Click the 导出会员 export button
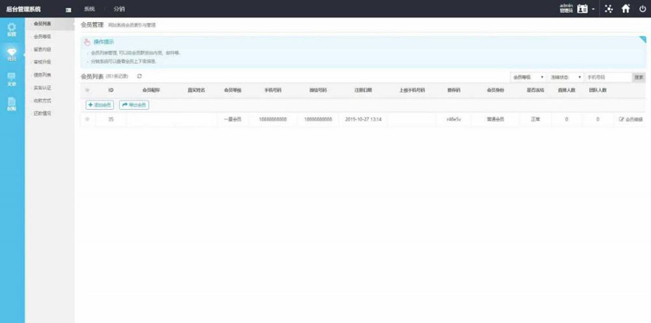The width and height of the screenshot is (651, 323). (134, 105)
